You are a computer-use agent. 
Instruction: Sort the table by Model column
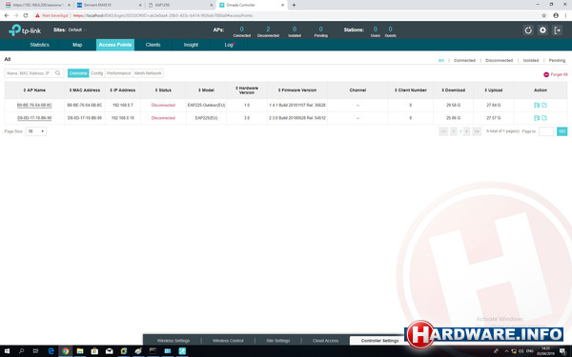pyautogui.click(x=206, y=90)
